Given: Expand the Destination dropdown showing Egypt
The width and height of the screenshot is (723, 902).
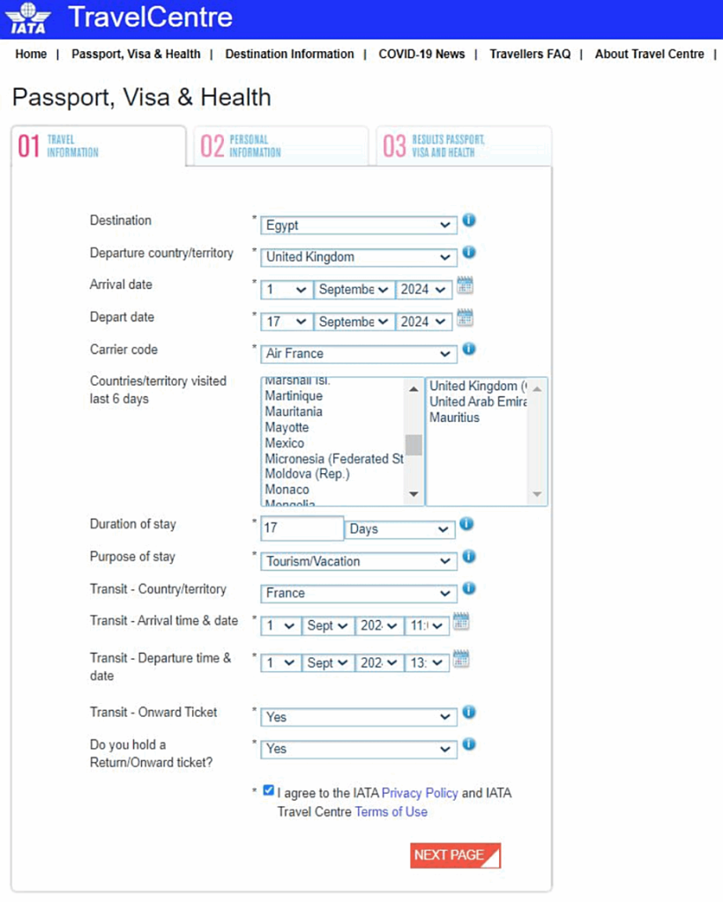Looking at the screenshot, I should coord(359,225).
